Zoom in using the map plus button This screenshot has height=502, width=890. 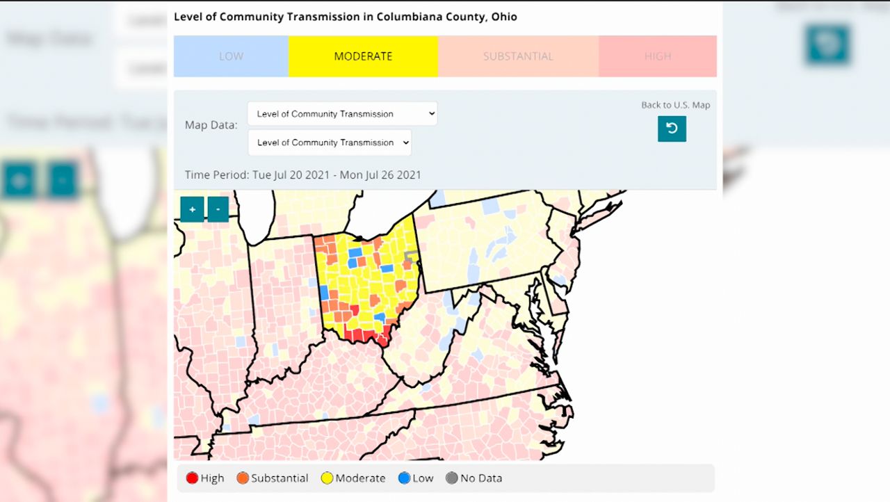coord(192,209)
